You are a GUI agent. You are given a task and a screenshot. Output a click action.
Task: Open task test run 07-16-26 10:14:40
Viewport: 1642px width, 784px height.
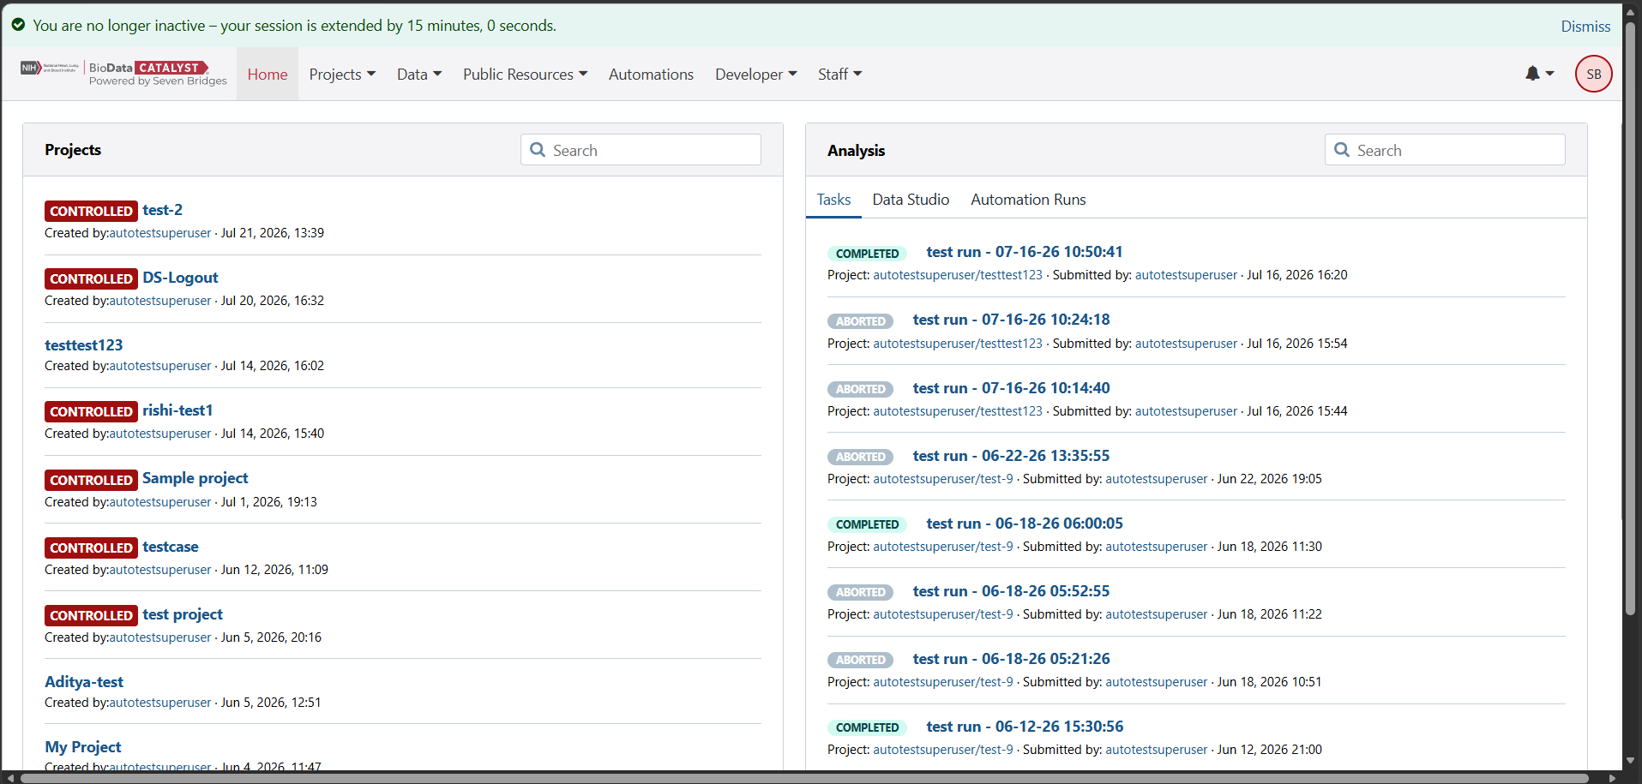[1011, 388]
